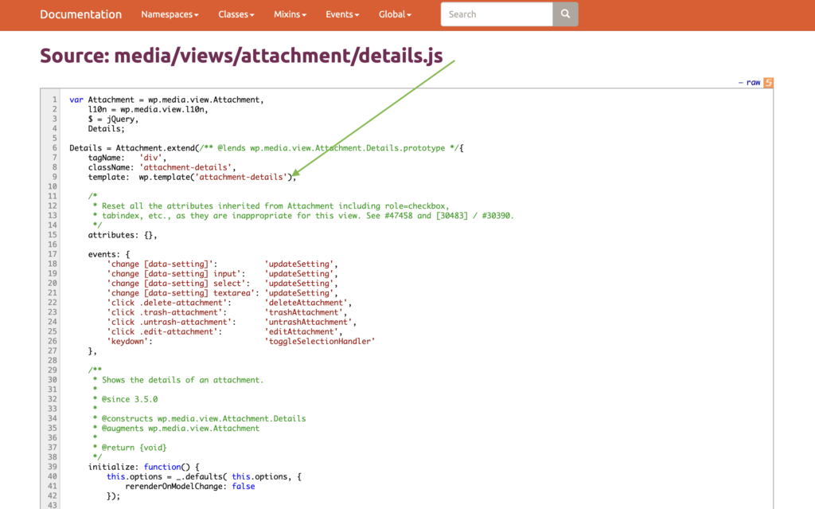Image resolution: width=815 pixels, height=509 pixels.
Task: Click the magnifying glass search button
Action: click(565, 14)
